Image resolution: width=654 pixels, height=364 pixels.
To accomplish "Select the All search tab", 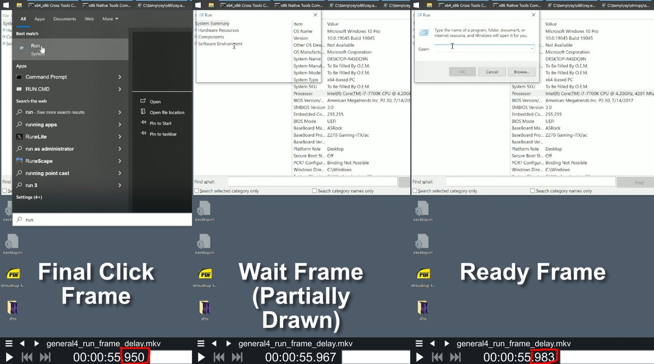I will [23, 19].
